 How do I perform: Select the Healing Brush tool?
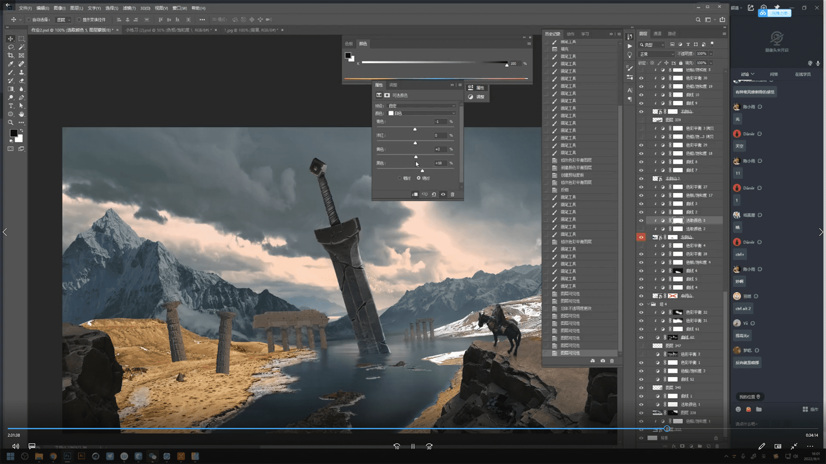[22, 64]
